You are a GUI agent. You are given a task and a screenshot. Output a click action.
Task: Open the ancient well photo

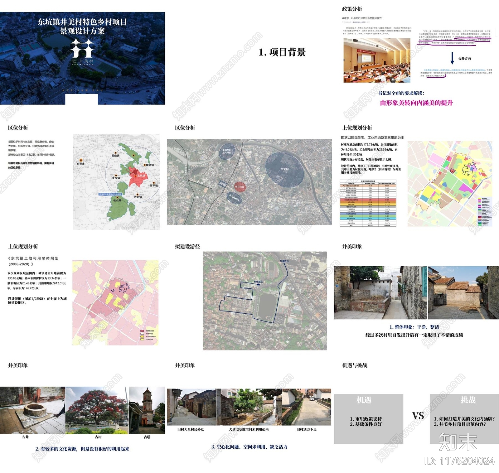(32, 410)
